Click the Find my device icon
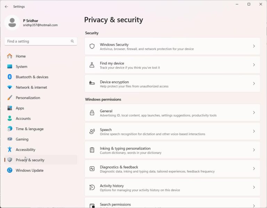The image size is (267, 208). [92, 65]
